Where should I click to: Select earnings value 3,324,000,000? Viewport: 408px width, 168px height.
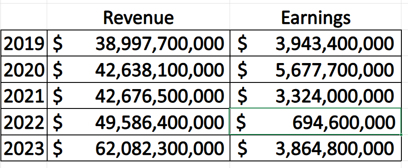(x=315, y=96)
